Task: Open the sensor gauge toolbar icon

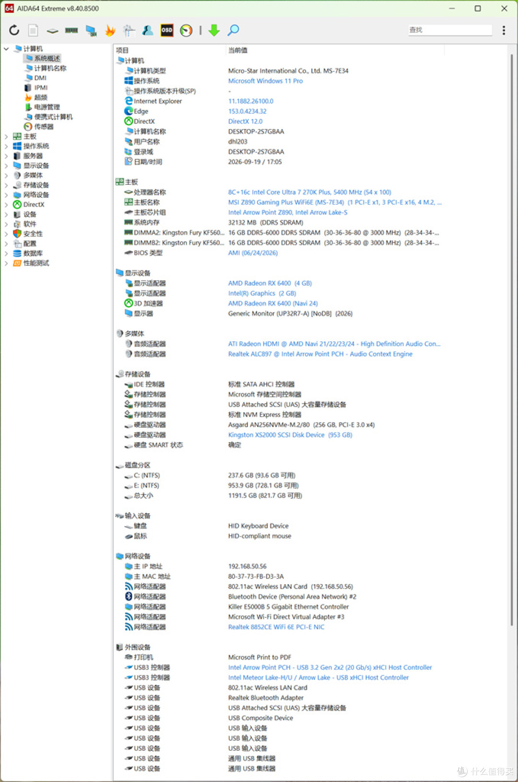Action: pos(186,31)
